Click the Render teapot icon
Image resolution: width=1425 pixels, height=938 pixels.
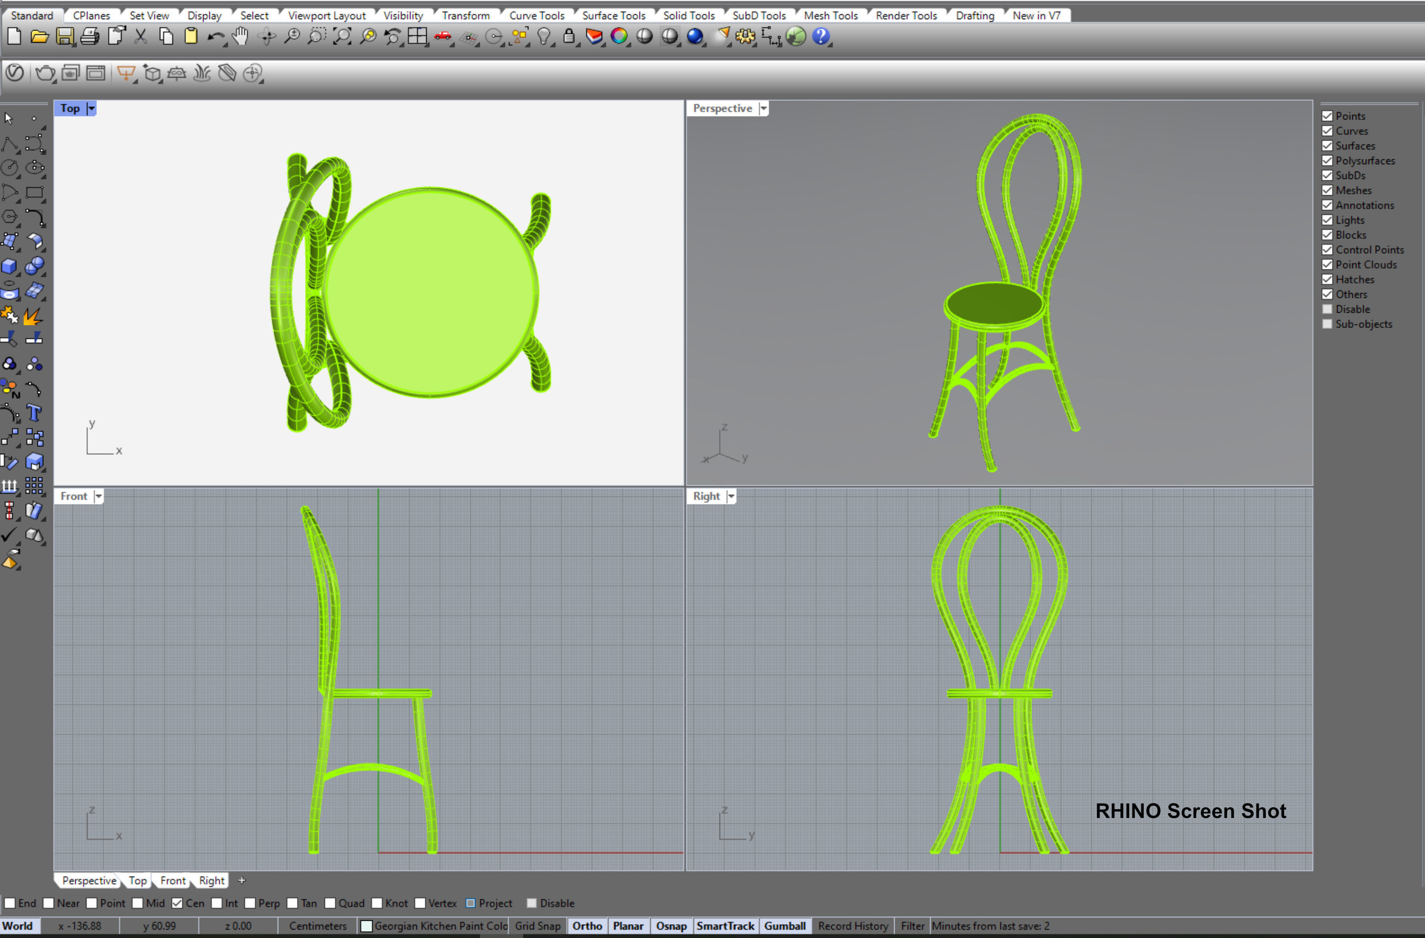[x=44, y=74]
